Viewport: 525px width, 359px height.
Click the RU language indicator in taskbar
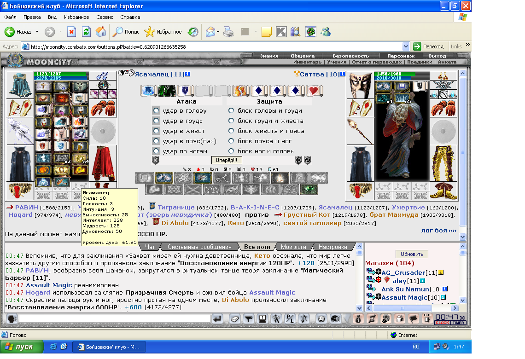coord(416,347)
